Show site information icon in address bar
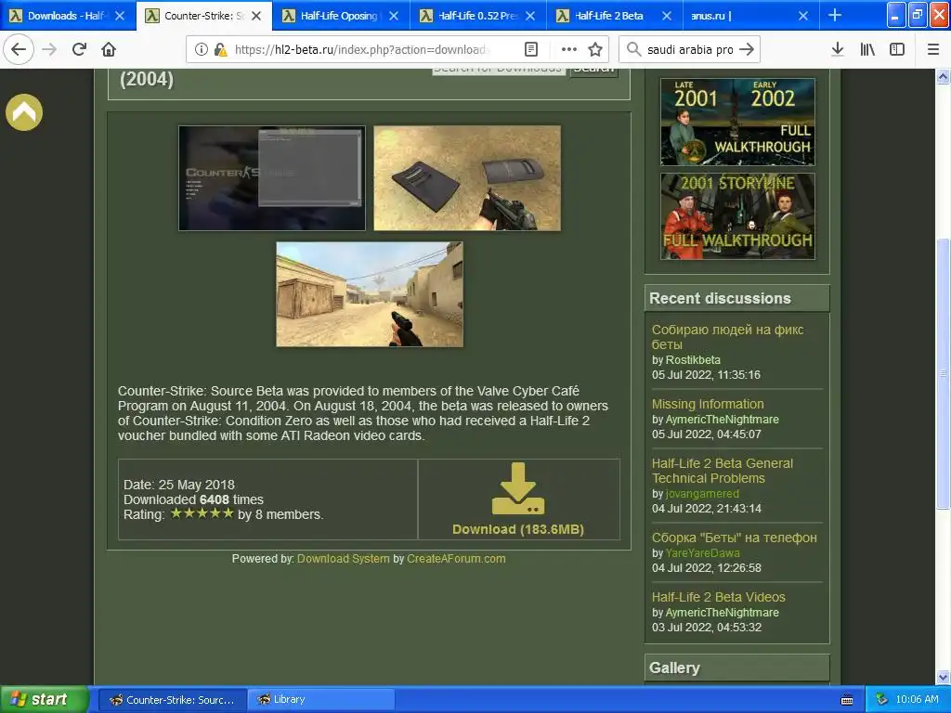Image resolution: width=951 pixels, height=713 pixels. click(x=202, y=50)
